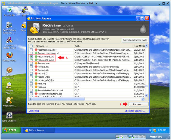171x140 pixels.
Task: Click VMware status bar hard disk icon
Action: tap(117, 137)
